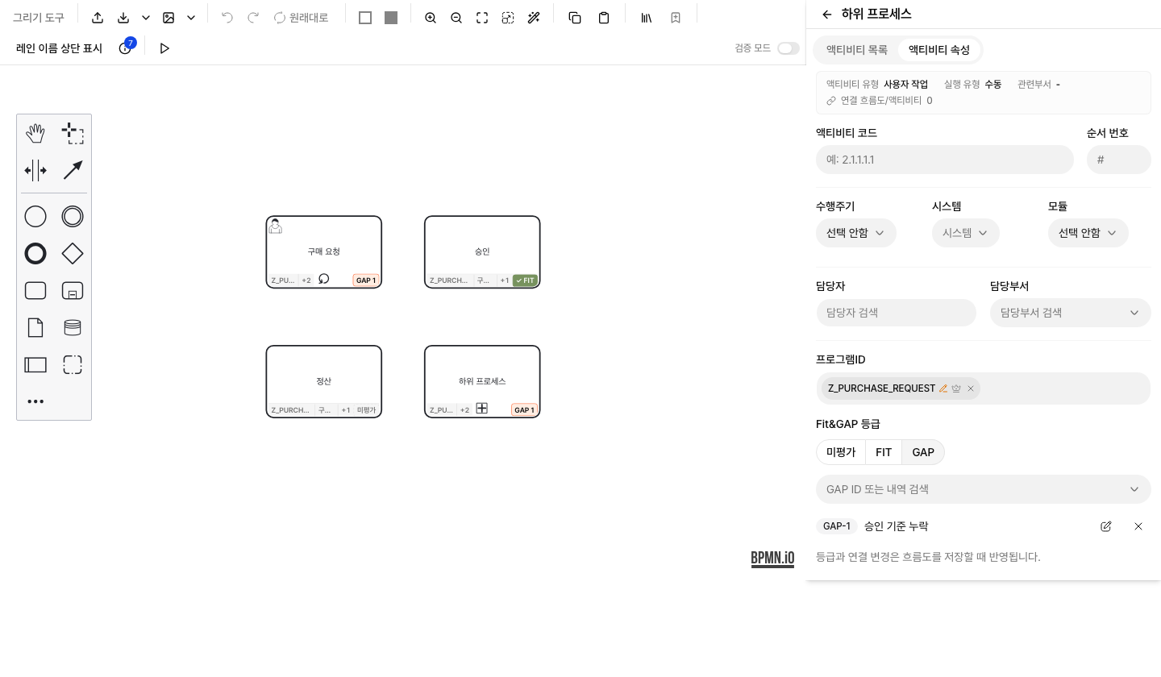1161x677 pixels.
Task: Edit the GAP-1 entry
Action: click(x=1106, y=526)
